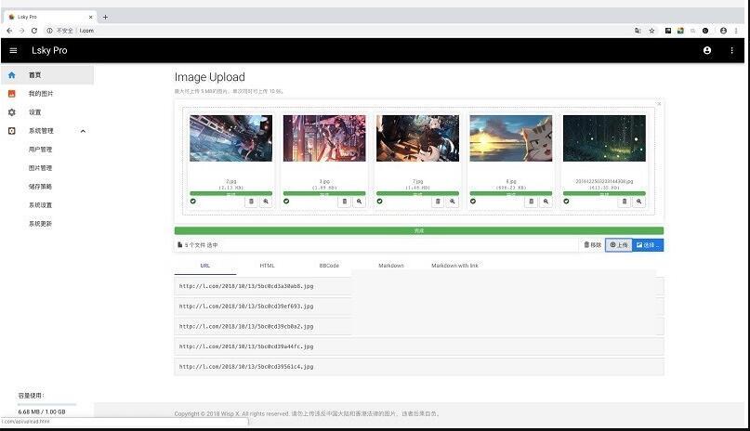
Task: Select the BBCode tab
Action: 329,266
